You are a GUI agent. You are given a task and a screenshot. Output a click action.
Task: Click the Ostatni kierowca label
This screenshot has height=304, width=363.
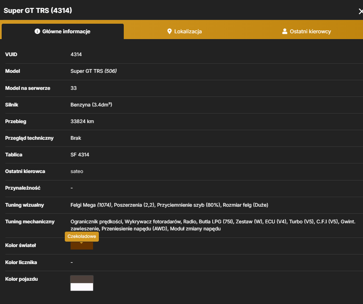(x=25, y=171)
